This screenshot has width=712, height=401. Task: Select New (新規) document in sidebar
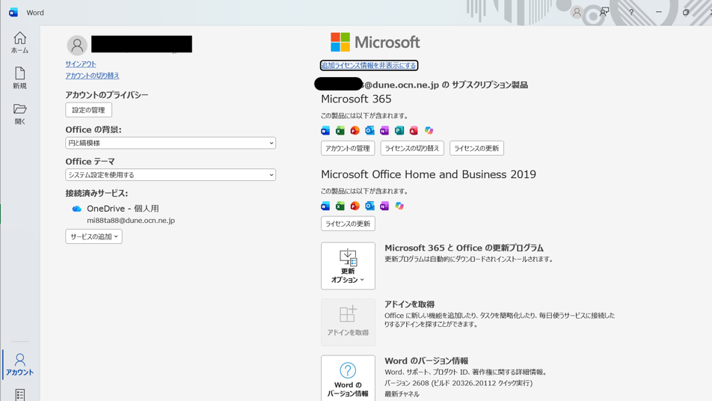click(x=19, y=78)
